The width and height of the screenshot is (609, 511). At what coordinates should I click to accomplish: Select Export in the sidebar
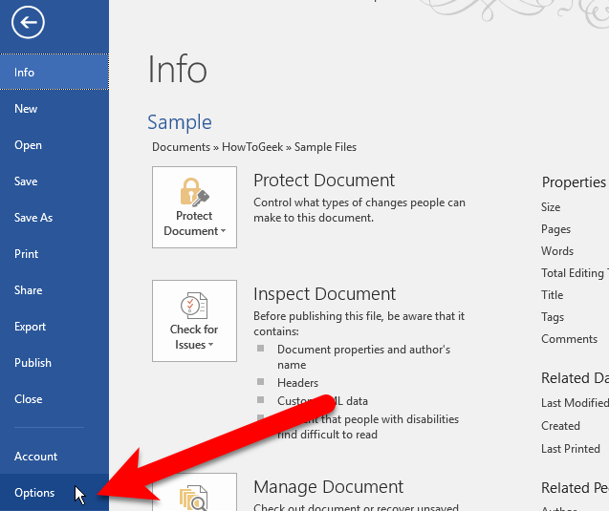[x=31, y=327]
